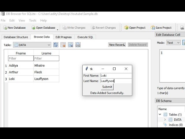Maximize the tk window

point(114,69)
